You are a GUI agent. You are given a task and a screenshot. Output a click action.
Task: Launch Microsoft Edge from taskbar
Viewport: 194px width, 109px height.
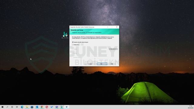(x=22, y=107)
